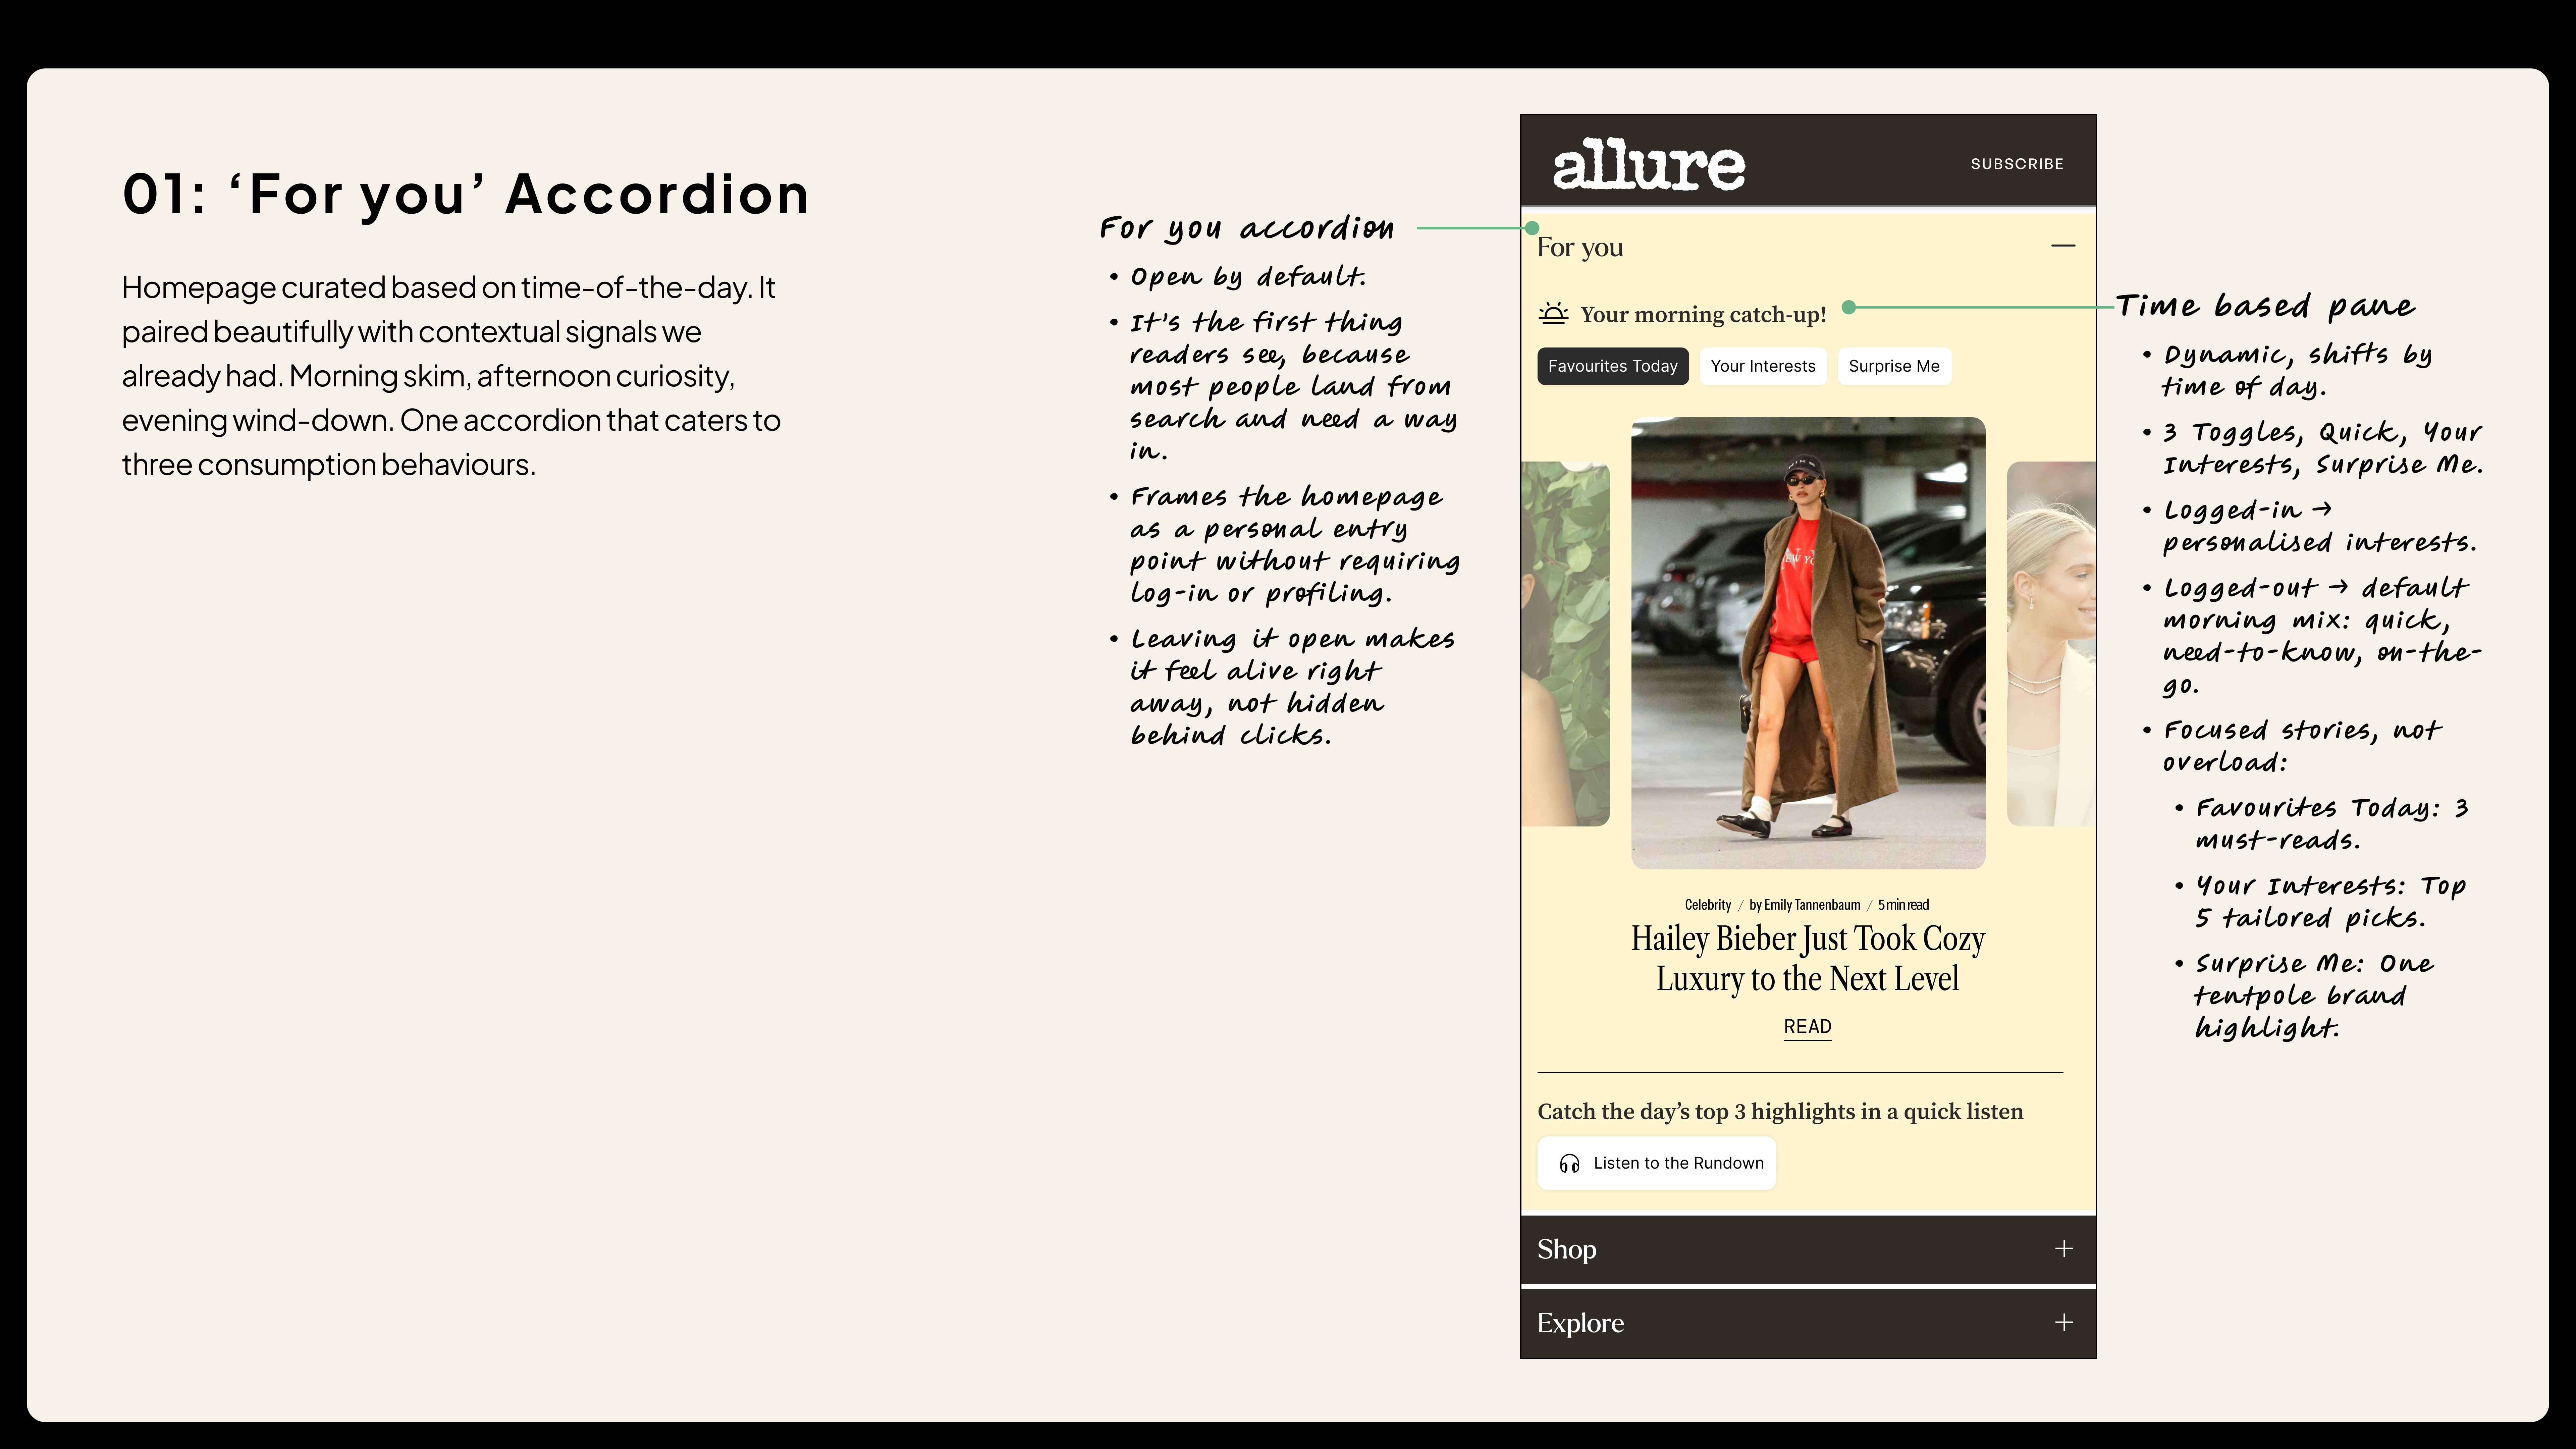Click the SUBSCRIBE link in the header
The image size is (2576, 1449).
(x=2017, y=164)
